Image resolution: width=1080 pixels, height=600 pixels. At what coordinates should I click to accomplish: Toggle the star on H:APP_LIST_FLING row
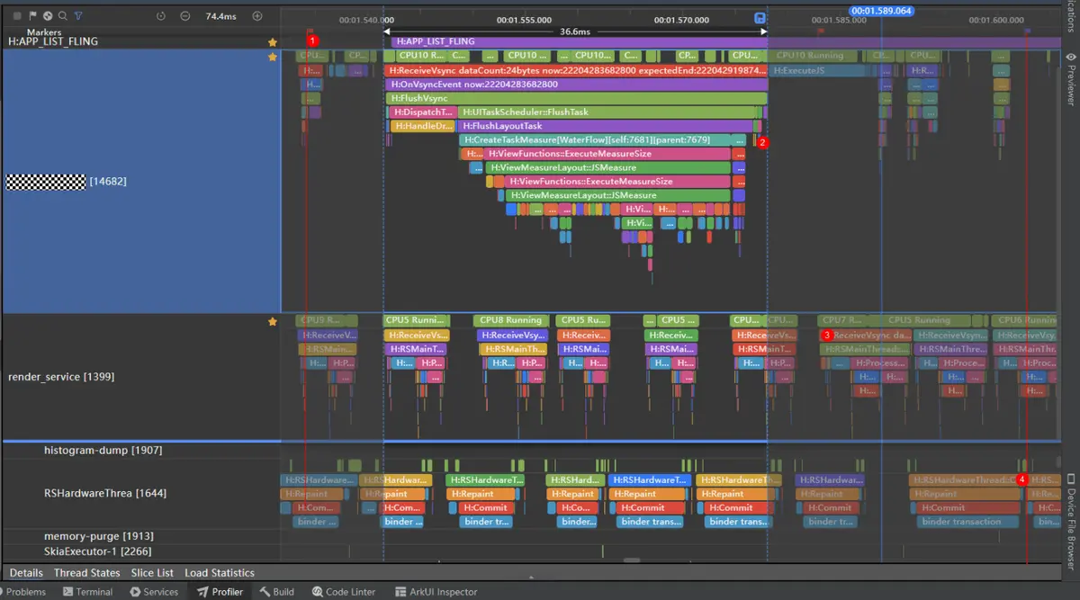[273, 41]
